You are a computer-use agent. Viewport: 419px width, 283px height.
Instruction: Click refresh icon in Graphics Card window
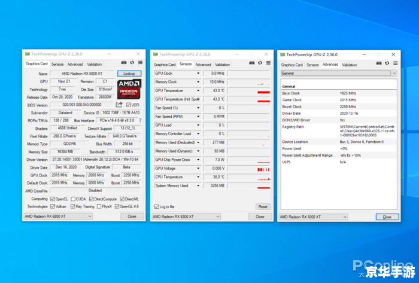click(x=132, y=62)
